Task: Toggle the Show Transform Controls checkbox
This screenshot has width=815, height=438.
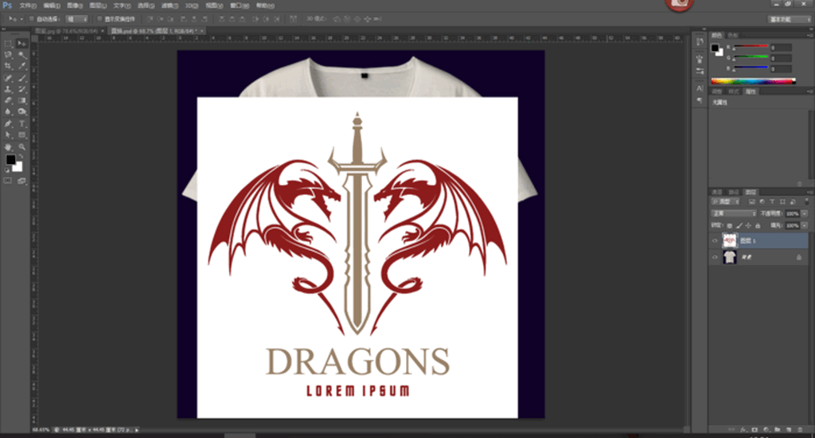Action: (x=99, y=19)
